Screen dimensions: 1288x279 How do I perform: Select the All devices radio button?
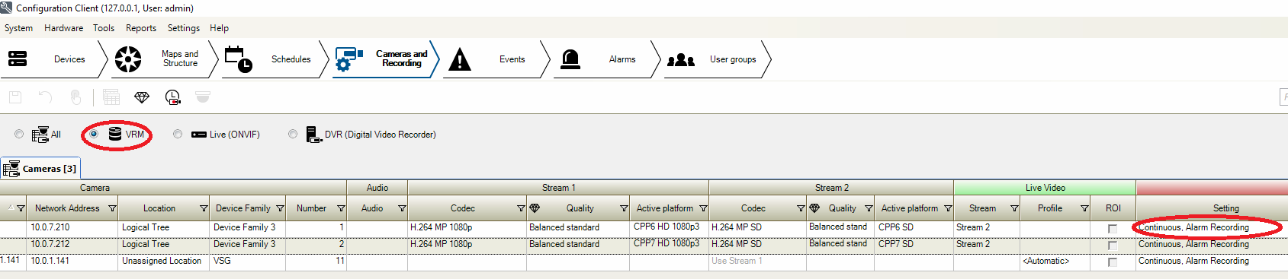19,134
